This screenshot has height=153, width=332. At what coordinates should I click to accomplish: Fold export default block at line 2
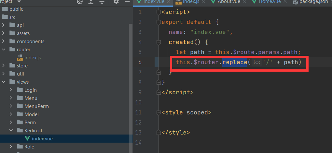pyautogui.click(x=159, y=22)
